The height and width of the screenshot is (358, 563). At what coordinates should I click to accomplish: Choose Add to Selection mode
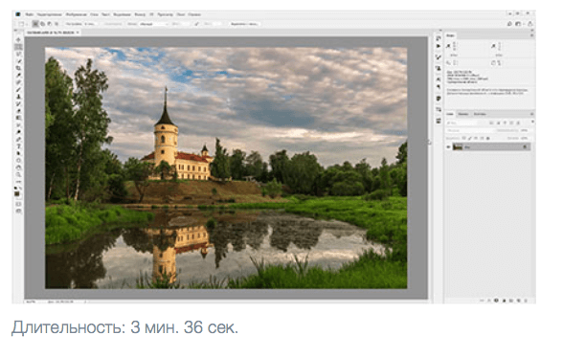42,24
